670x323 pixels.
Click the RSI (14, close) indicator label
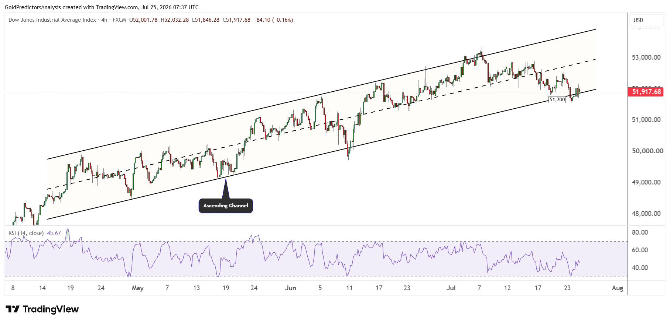26,233
